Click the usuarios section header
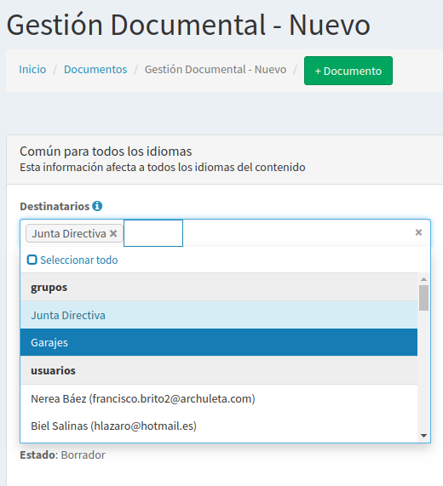 219,370
